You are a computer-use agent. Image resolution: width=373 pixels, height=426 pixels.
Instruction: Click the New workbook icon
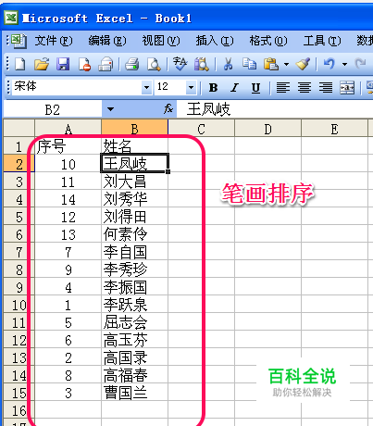(20, 64)
